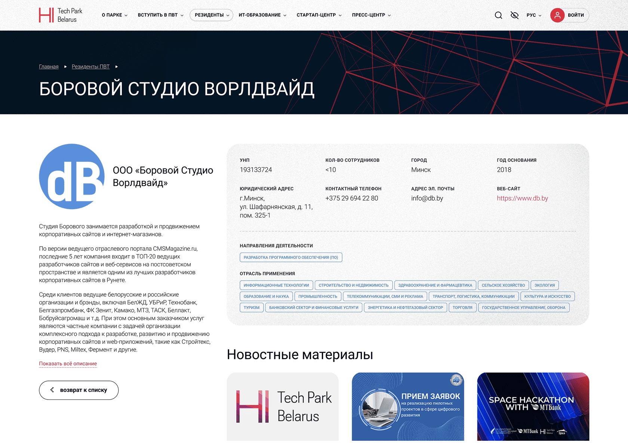
Task: Click the УНП value 193133724
Action: coord(256,170)
